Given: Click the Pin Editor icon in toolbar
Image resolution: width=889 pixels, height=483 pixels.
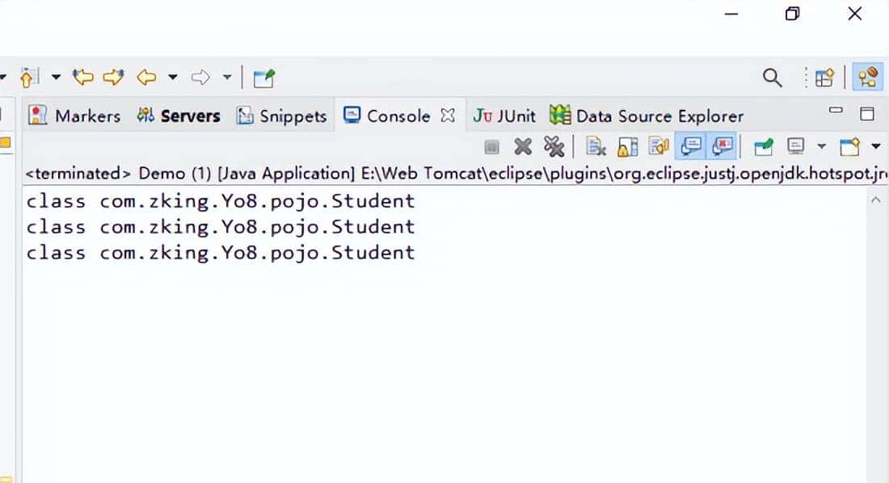Looking at the screenshot, I should 263,78.
